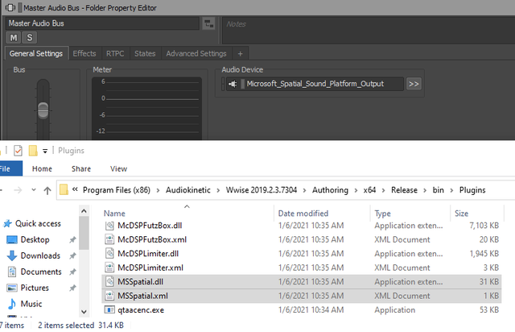Unpin Downloads using its pin icon
This screenshot has height=332, width=515.
(72, 255)
